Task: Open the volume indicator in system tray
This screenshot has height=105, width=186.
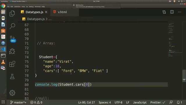Action: (179, 1)
